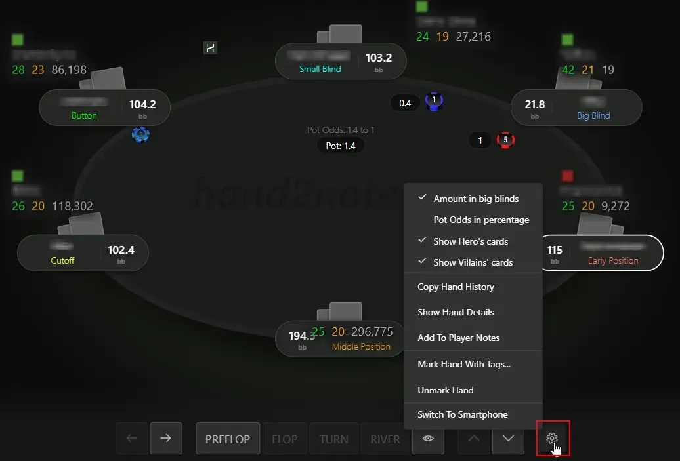This screenshot has height=461, width=680.
Task: Go to previous action with left arrow
Action: pos(131,438)
